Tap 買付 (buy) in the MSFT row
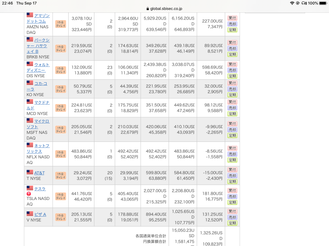This screenshot has width=329, height=246. (x=232, y=124)
